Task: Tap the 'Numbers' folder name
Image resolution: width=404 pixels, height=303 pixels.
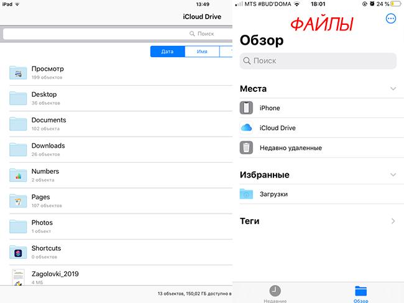Action: pyautogui.click(x=45, y=171)
